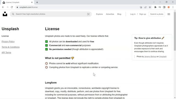Go back with browser back arrow
Viewport: 176px width, 99px height.
pos(3,7)
